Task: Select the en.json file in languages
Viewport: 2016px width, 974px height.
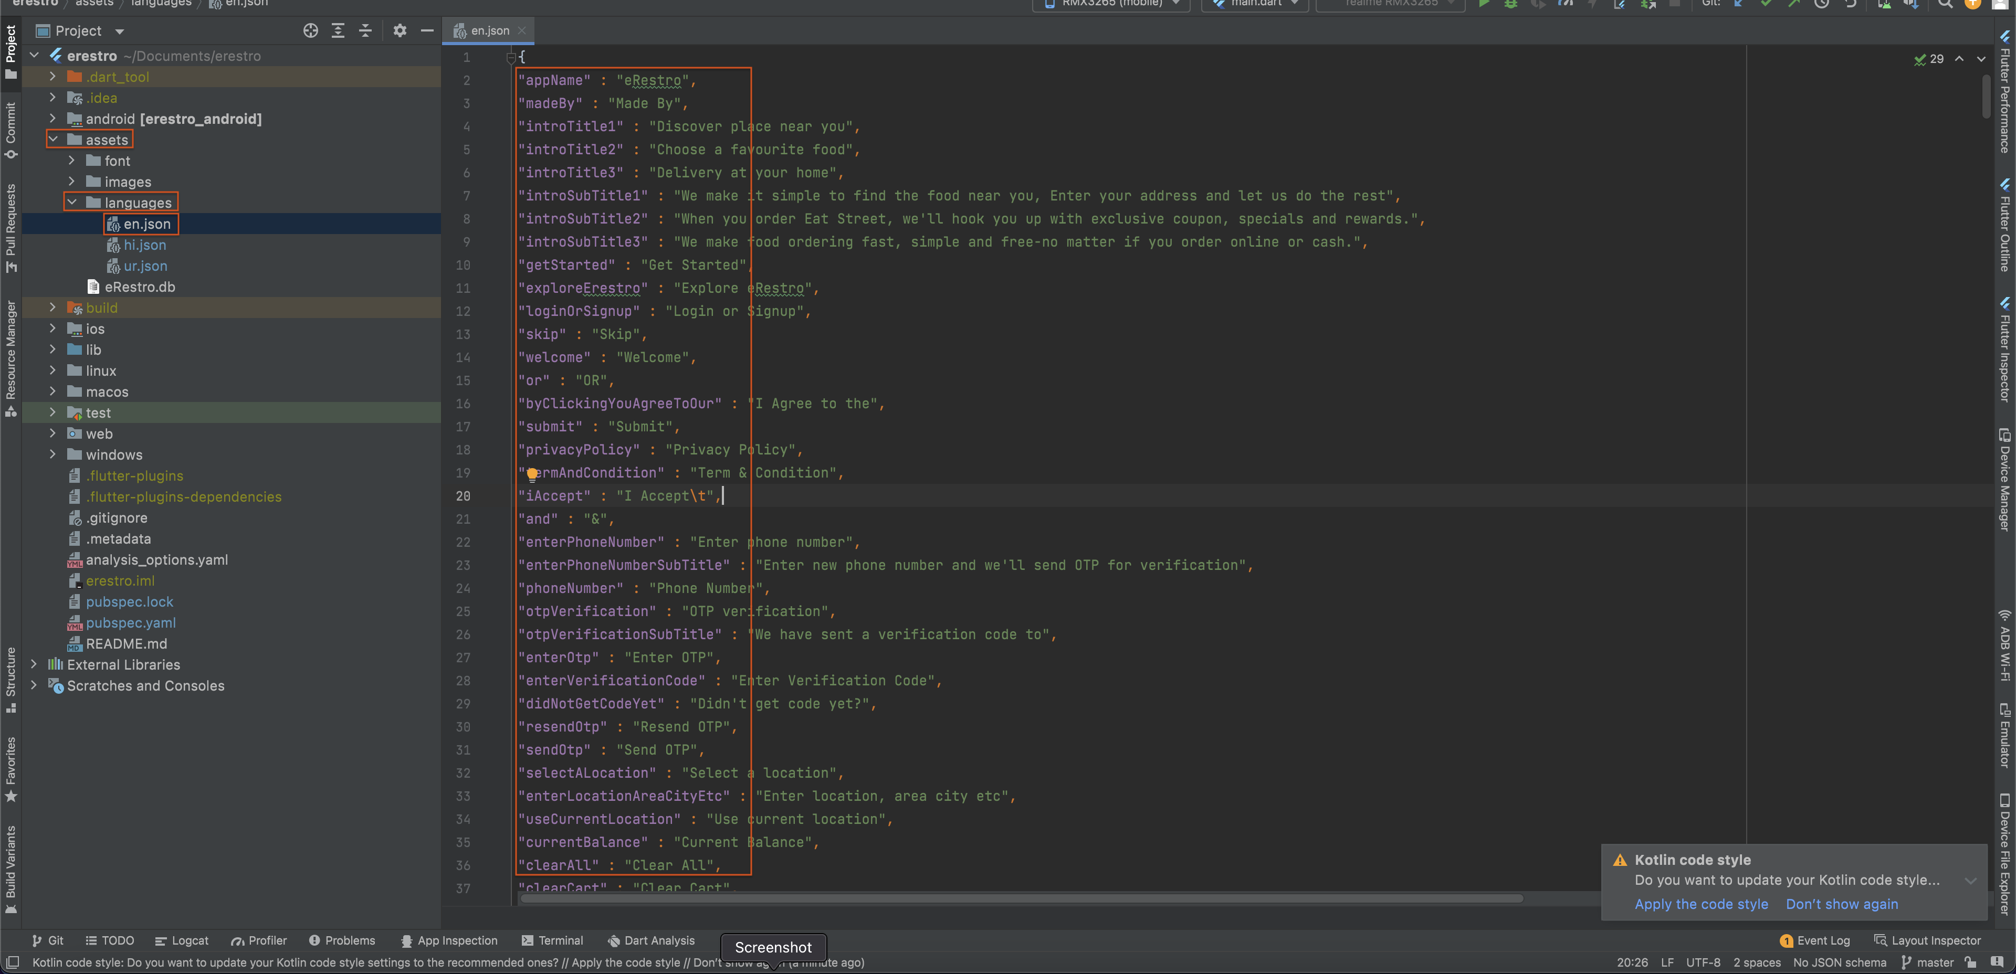Action: (x=145, y=224)
